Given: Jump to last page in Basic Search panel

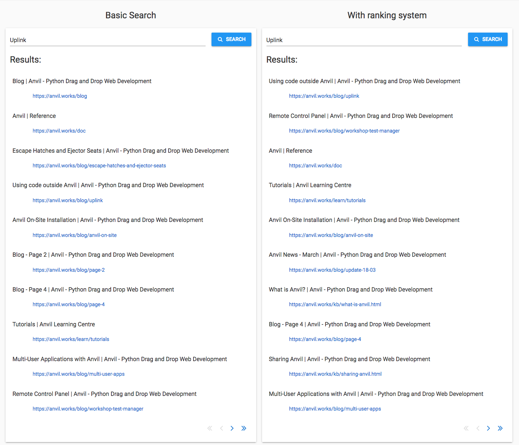Looking at the screenshot, I should coord(244,428).
